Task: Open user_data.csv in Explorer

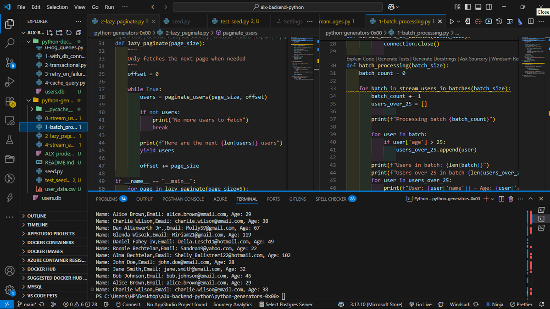Action: (53, 189)
